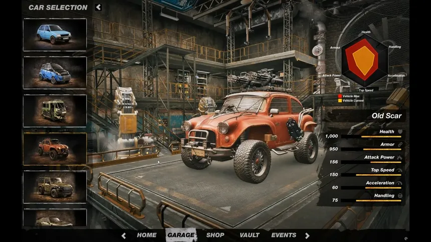Click the radar chart Armour label
This screenshot has height=242, width=431.
pyautogui.click(x=335, y=47)
